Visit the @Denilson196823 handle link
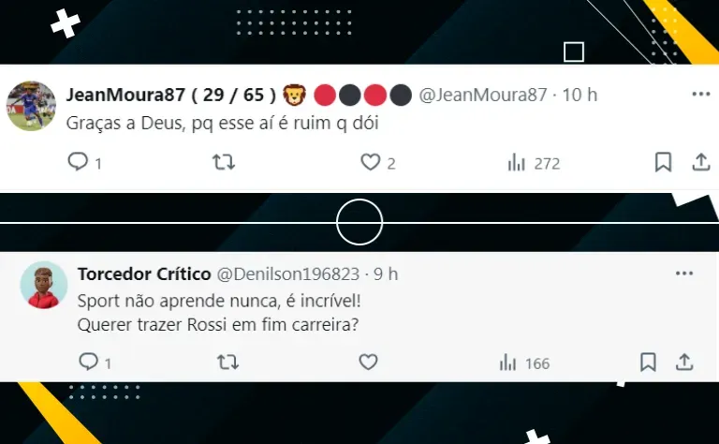 coord(288,274)
